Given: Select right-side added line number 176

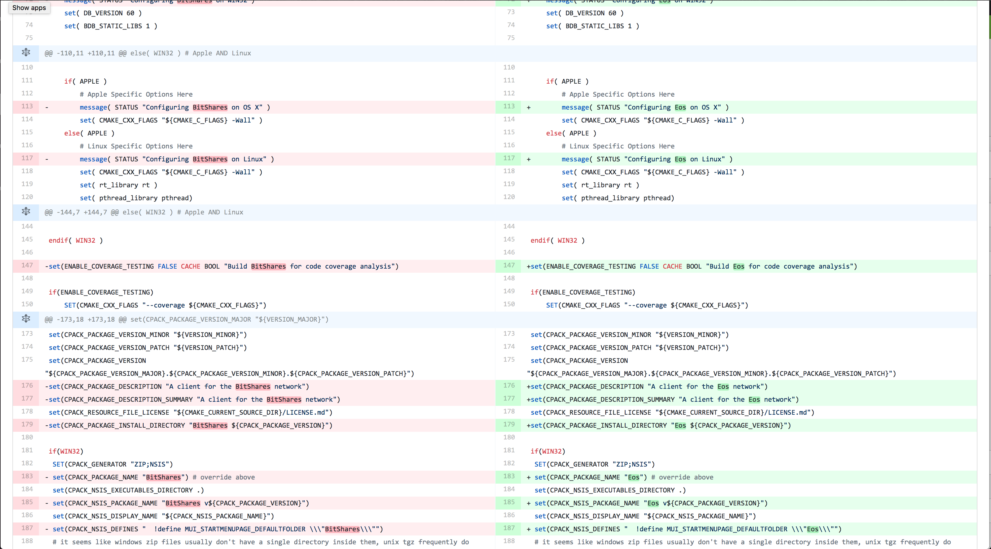Looking at the screenshot, I should 508,386.
